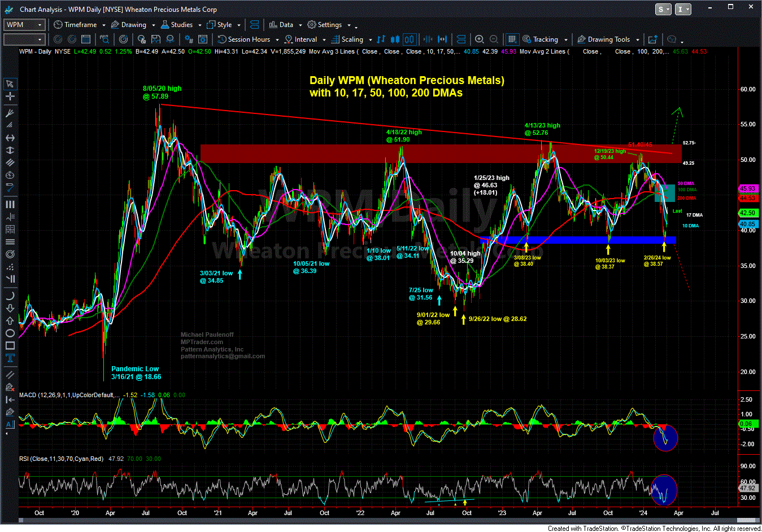The image size is (762, 532).
Task: Choose the down arrow drawing tool
Action: [x=10, y=308]
